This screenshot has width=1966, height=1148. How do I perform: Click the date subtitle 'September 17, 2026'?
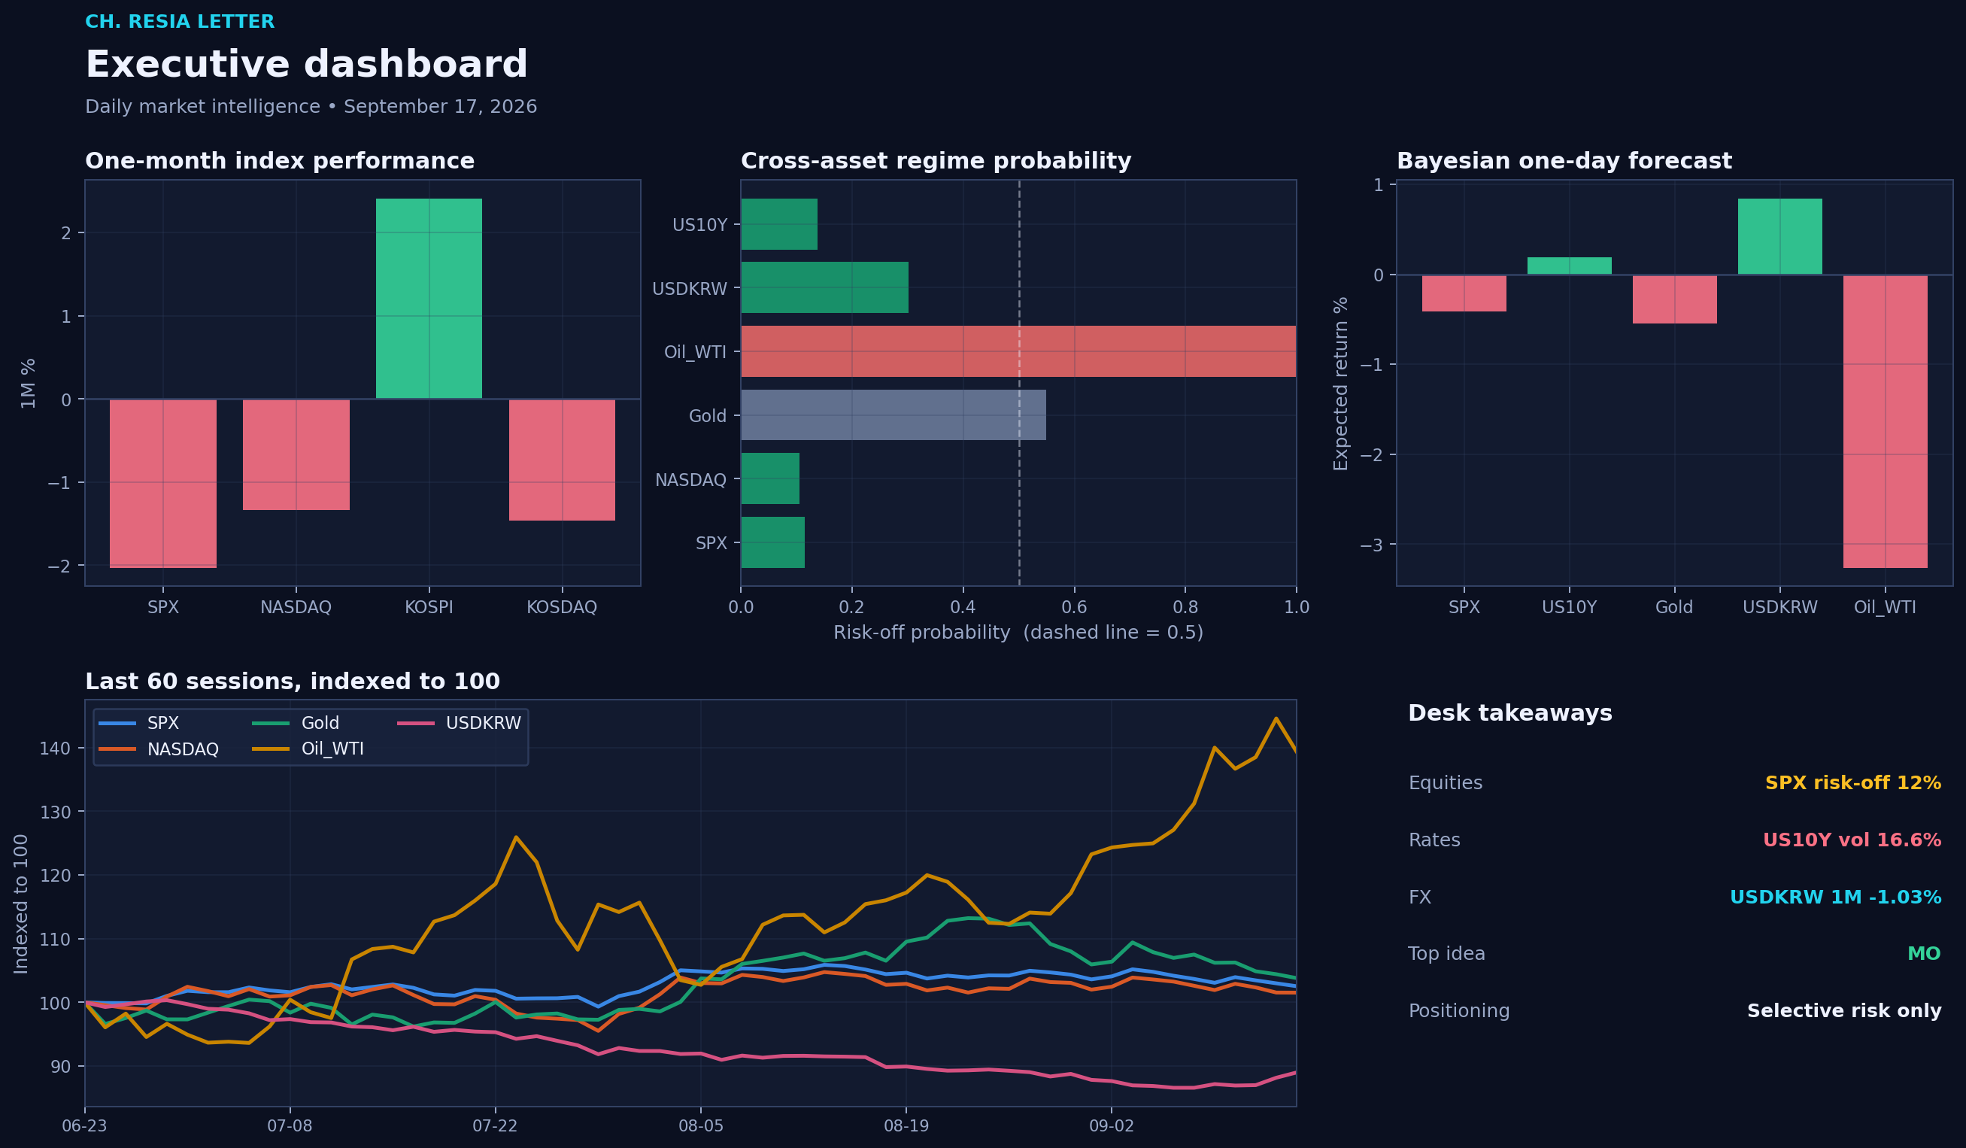pyautogui.click(x=440, y=107)
